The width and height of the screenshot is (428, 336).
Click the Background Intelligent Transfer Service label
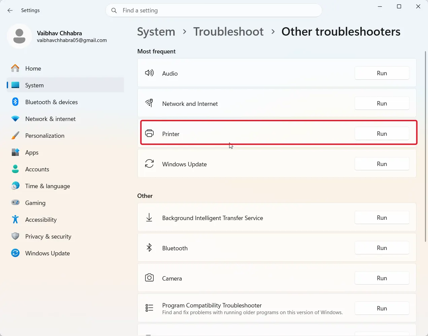(x=213, y=218)
